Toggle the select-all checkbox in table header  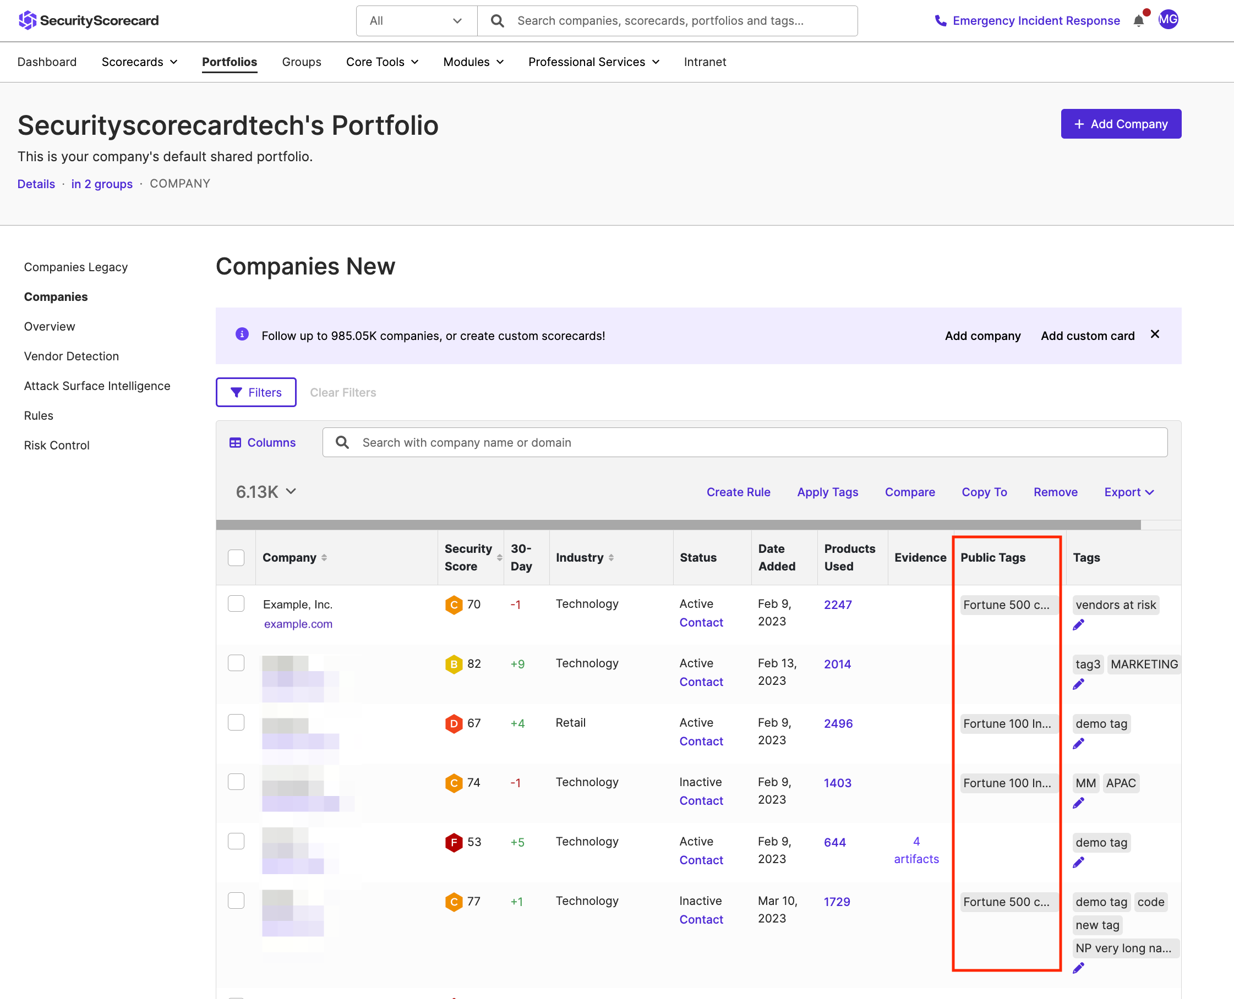[x=236, y=558]
